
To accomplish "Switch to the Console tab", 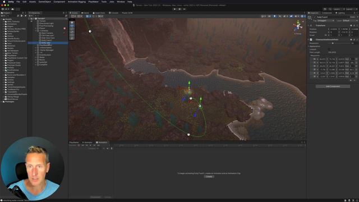I will (113, 13).
